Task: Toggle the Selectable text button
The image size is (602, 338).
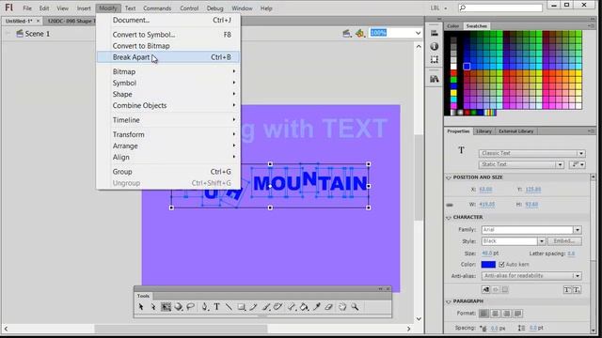Action: click(x=485, y=290)
